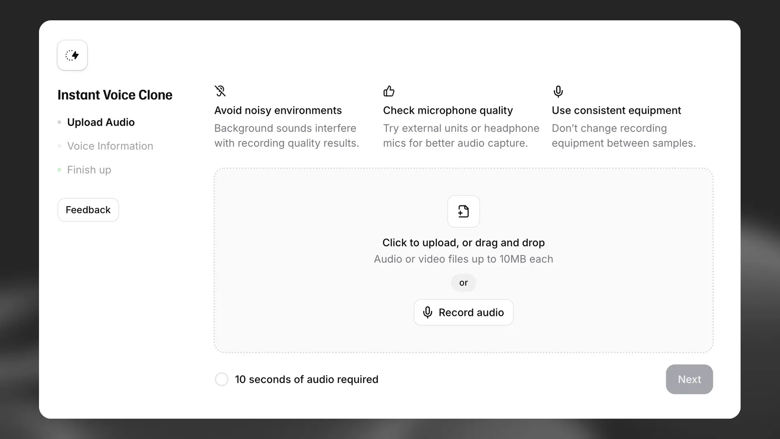Click the lightning bolt Instant Clone logo icon

[72, 55]
